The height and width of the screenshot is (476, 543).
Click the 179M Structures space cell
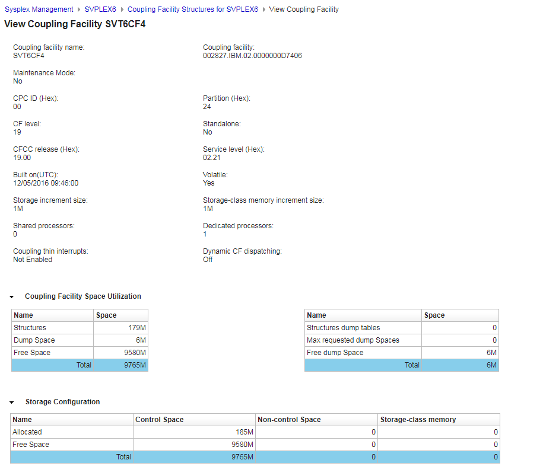point(121,328)
